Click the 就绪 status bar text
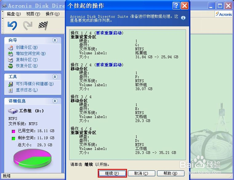Image resolution: width=234 pixels, height=180 pixels. [x=6, y=176]
